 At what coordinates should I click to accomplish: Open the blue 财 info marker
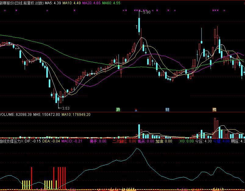coord(167,109)
